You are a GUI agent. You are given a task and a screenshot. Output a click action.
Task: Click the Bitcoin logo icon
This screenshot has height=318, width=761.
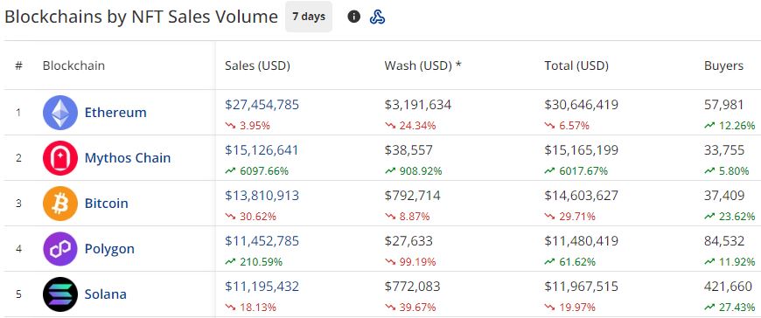coord(60,203)
